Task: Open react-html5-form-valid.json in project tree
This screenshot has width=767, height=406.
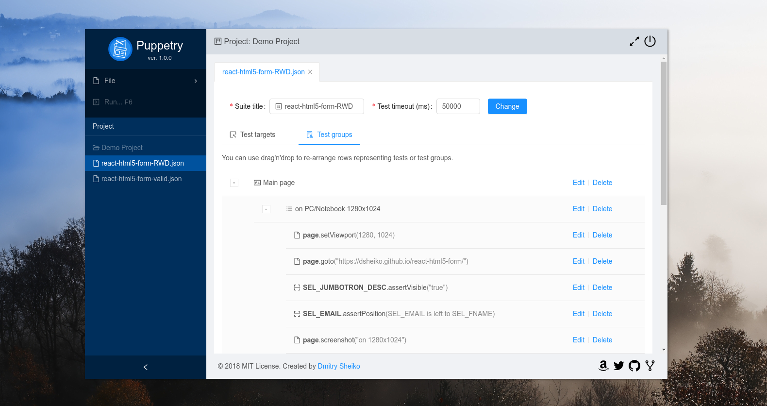Action: point(146,179)
